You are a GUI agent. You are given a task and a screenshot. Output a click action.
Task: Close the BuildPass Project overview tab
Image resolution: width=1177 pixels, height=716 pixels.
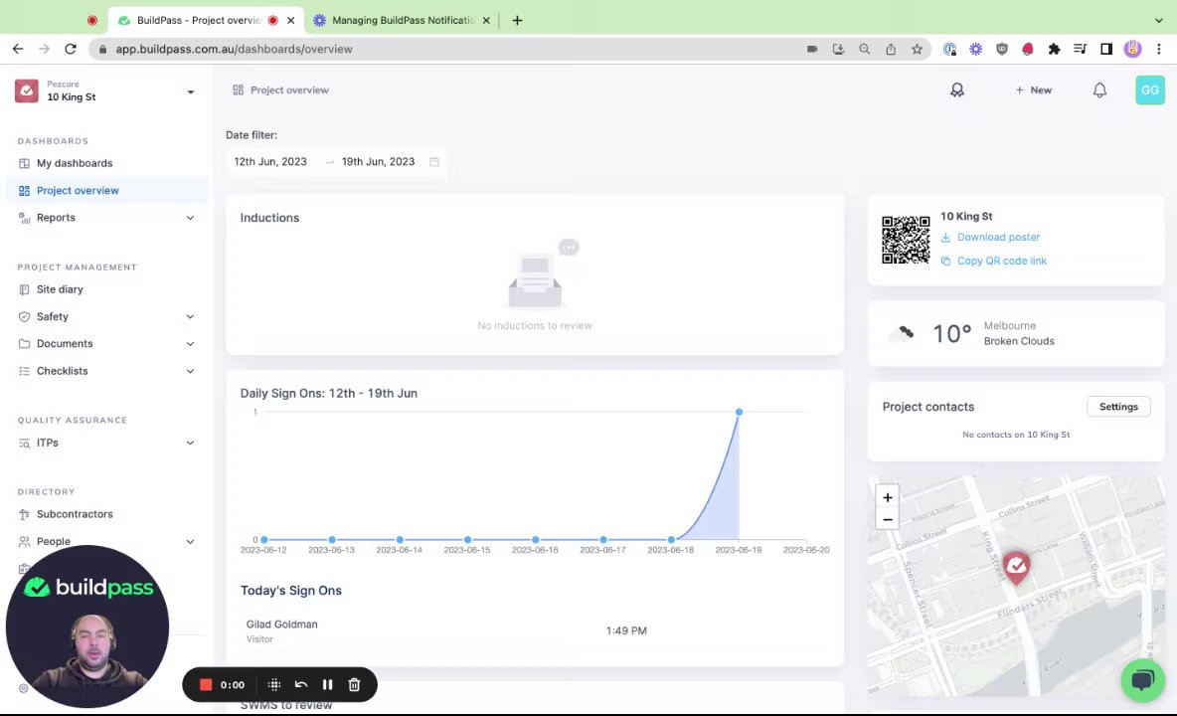pyautogui.click(x=290, y=20)
